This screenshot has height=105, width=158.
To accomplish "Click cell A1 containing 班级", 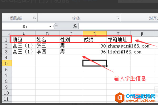I will point(24,40).
